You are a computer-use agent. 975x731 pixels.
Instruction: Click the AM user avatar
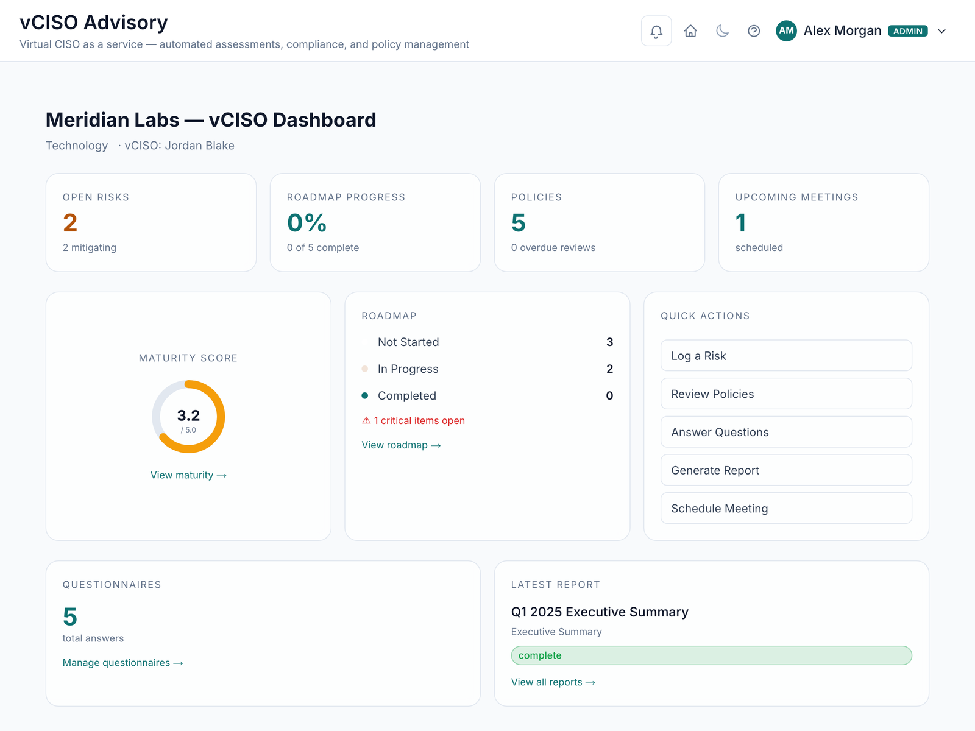[x=786, y=30]
